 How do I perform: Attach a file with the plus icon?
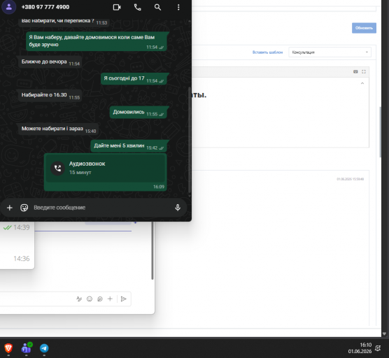pos(10,208)
